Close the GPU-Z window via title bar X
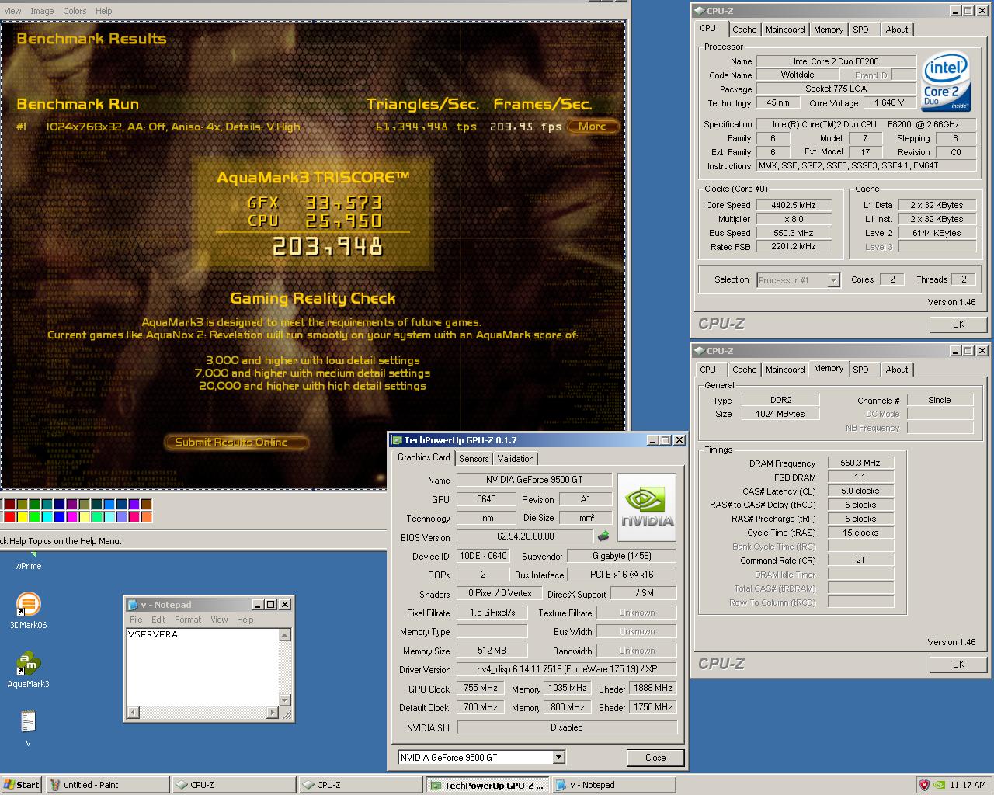 pos(679,440)
